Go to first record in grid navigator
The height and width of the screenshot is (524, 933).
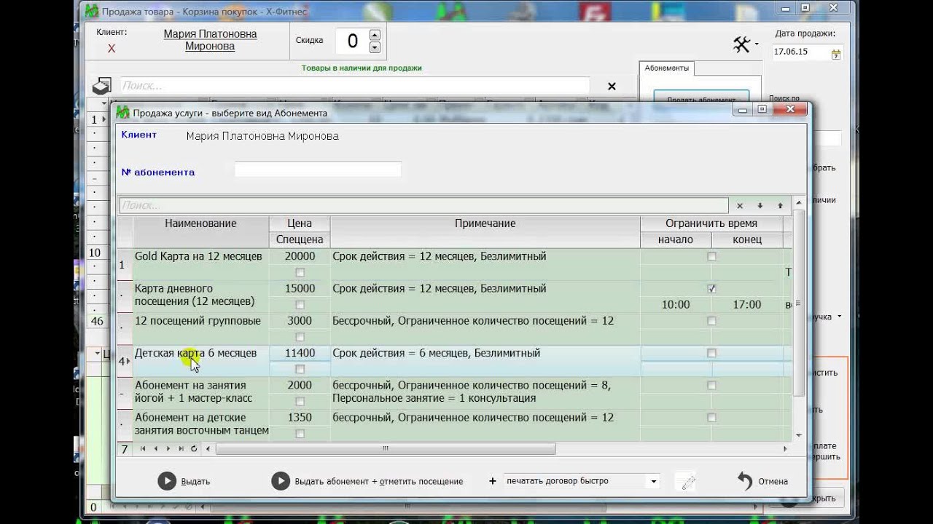(x=143, y=449)
